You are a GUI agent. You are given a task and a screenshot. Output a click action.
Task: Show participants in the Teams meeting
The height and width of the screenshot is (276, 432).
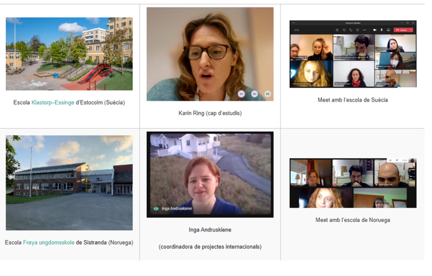(337, 30)
